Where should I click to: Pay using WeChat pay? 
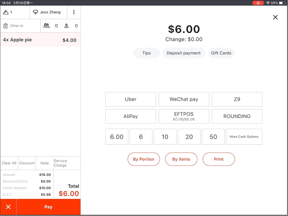tap(184, 100)
